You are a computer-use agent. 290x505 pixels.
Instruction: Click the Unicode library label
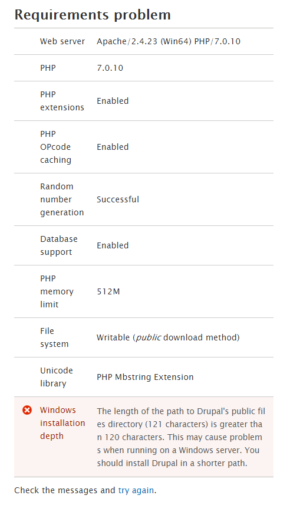57,377
